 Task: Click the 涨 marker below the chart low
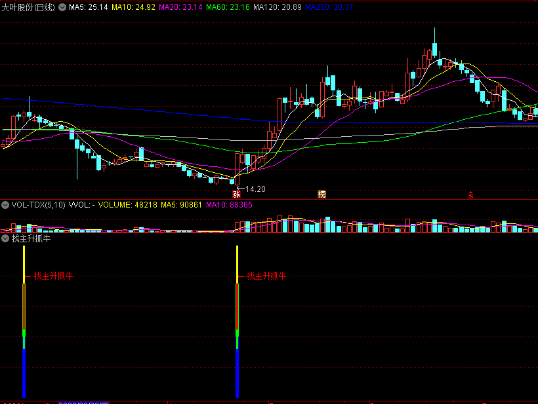point(236,194)
